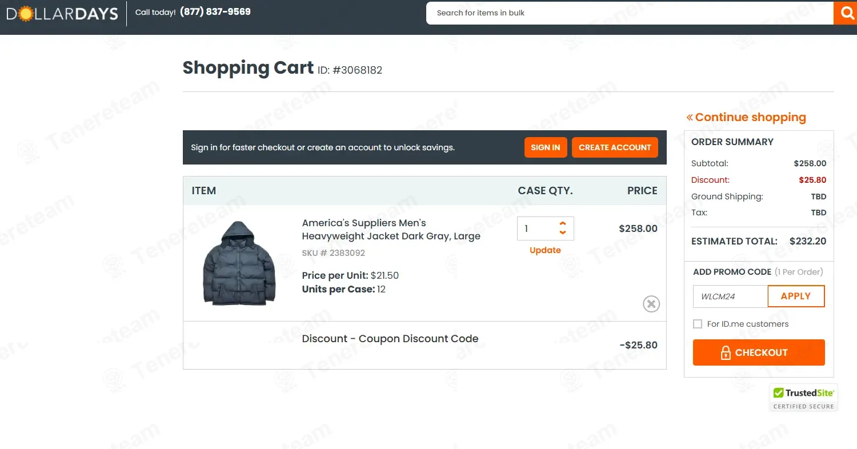Click the phone number (877) 837-9569

215,11
